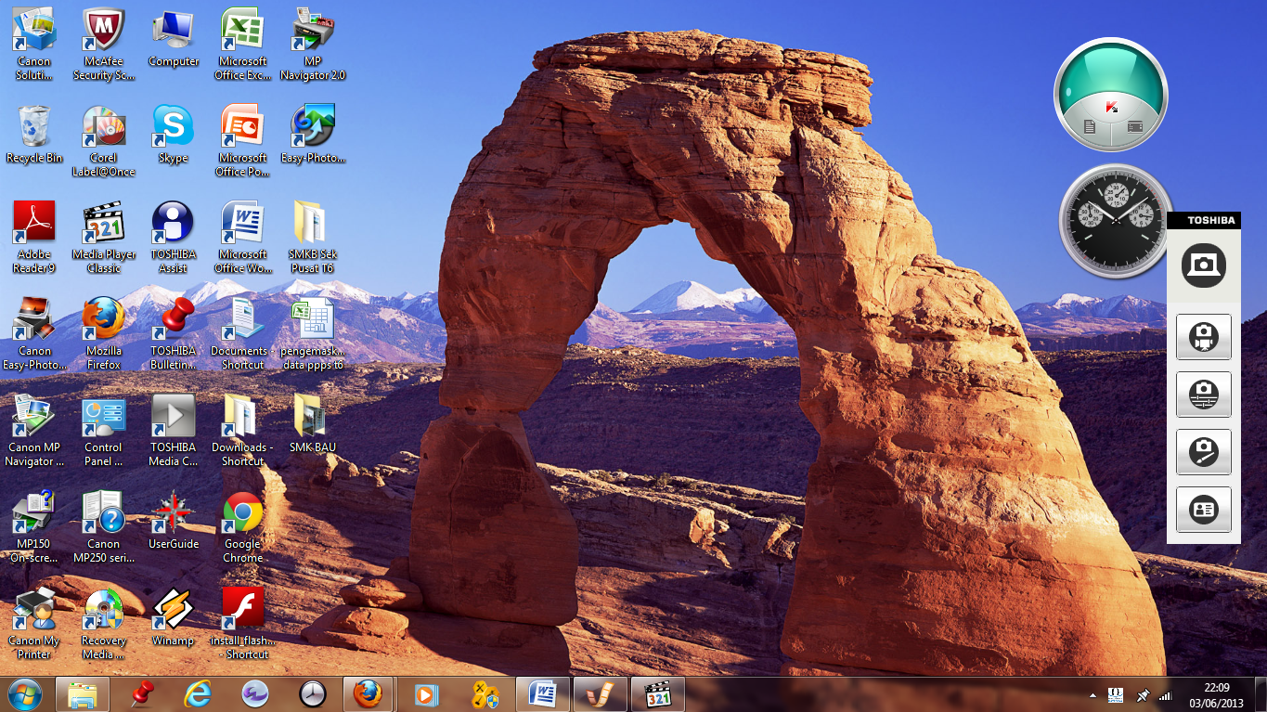Launch McAfee Security Scan shortcut

pyautogui.click(x=104, y=44)
